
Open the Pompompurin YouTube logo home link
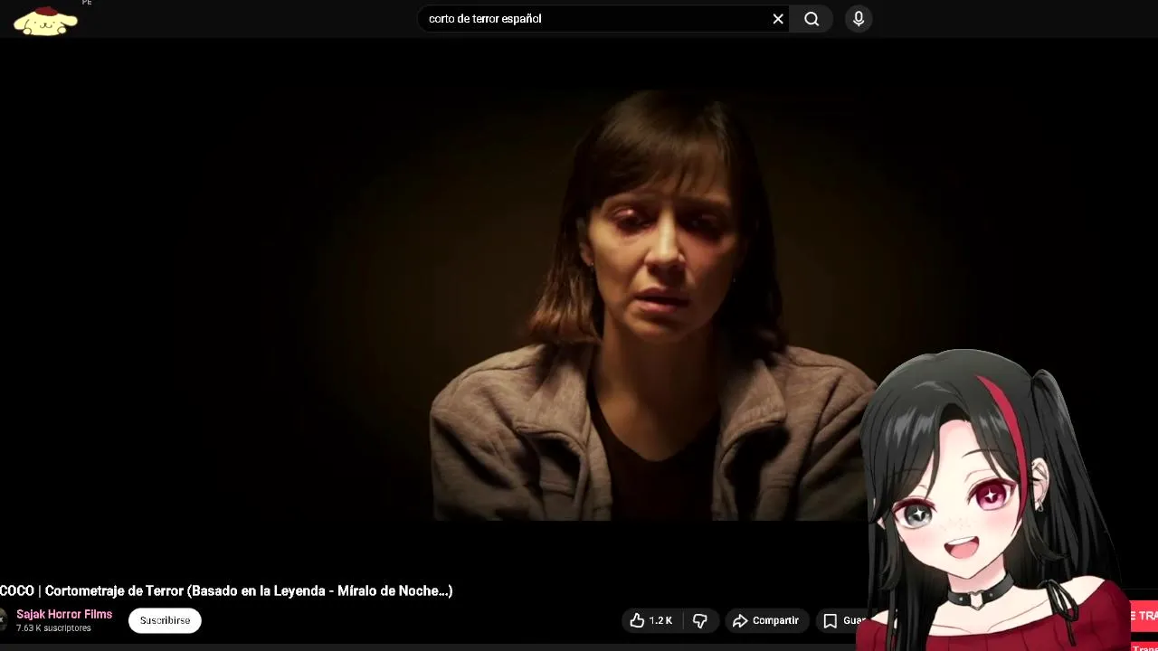(x=45, y=21)
